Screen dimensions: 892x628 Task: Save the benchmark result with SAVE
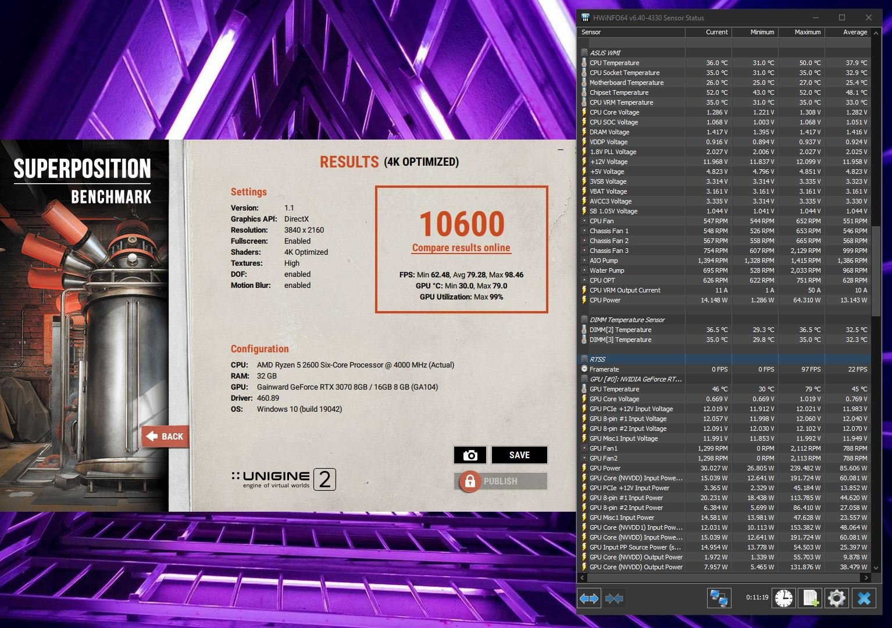[519, 455]
